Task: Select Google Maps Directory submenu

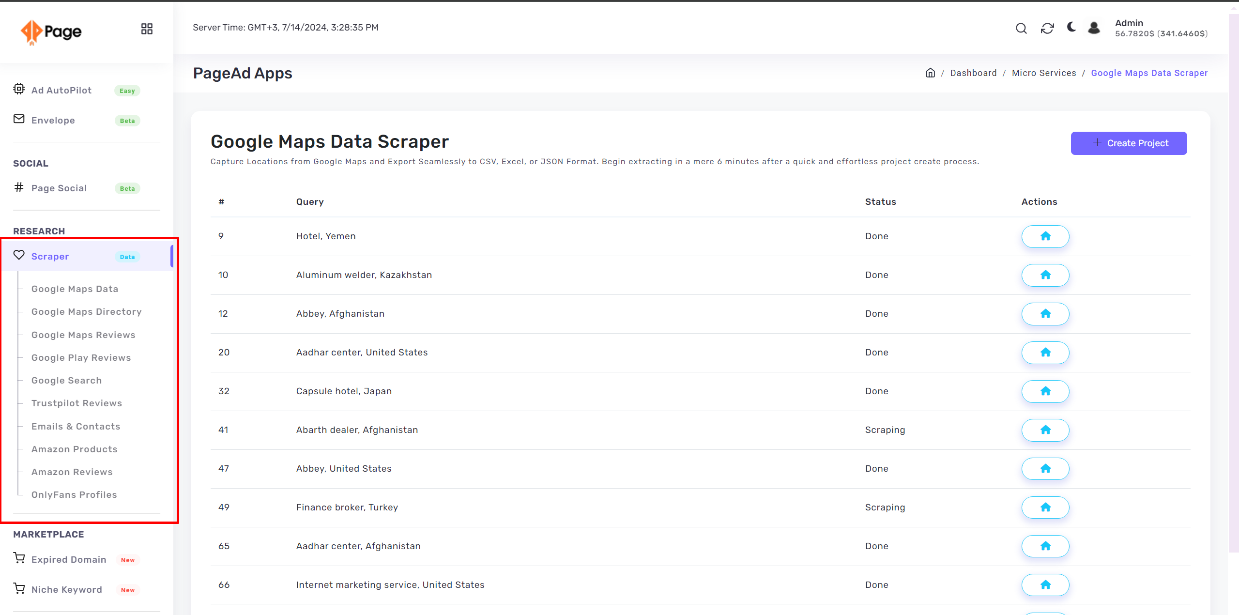Action: click(x=87, y=312)
